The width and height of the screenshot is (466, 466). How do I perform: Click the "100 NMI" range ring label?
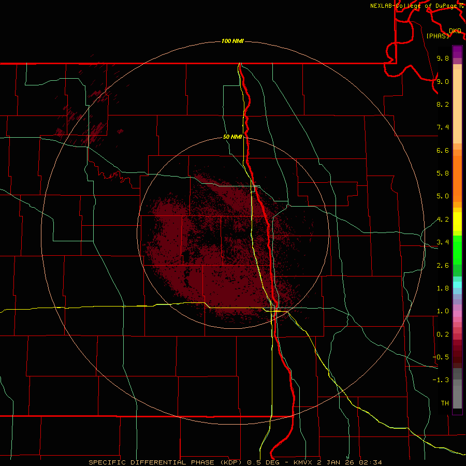[232, 41]
